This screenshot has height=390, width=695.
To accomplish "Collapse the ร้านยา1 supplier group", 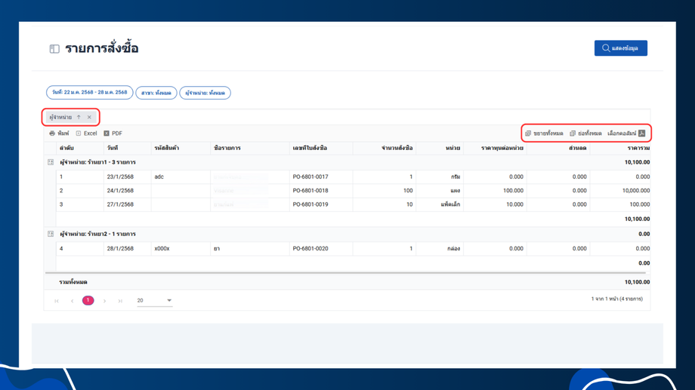I will pos(51,162).
